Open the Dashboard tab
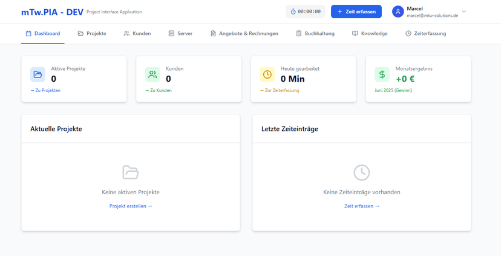 click(x=43, y=33)
